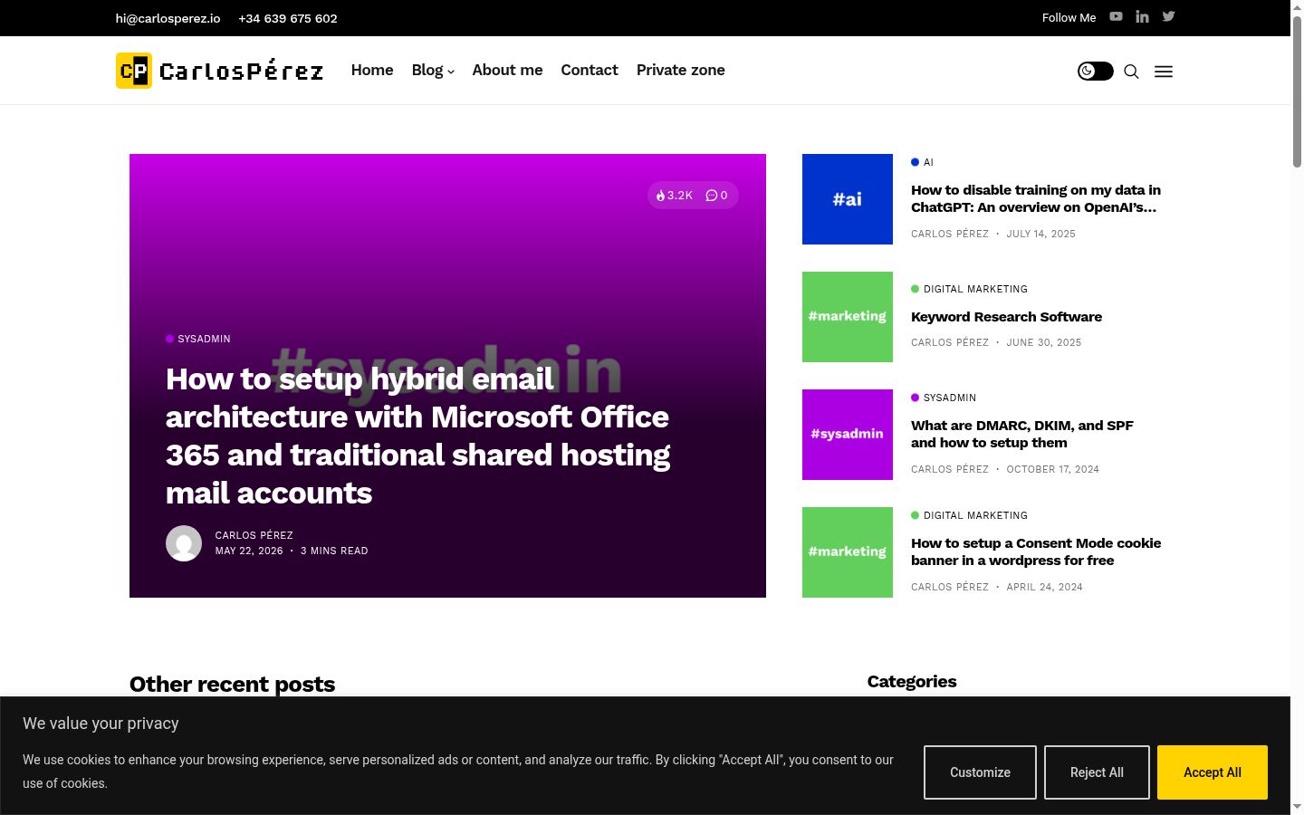
Task: Click the hi@carlosperez.io email link
Action: (168, 18)
